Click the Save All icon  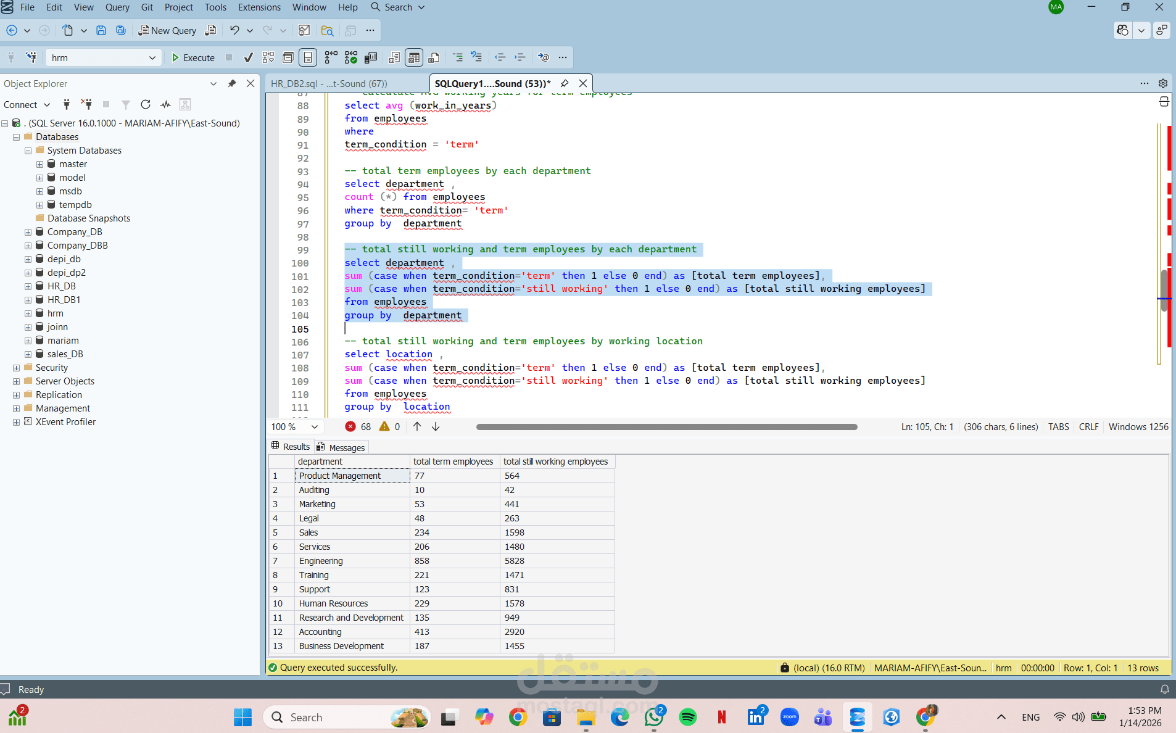click(121, 30)
